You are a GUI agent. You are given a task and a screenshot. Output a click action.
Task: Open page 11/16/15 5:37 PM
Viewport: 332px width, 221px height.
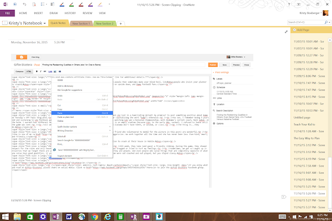point(309,207)
